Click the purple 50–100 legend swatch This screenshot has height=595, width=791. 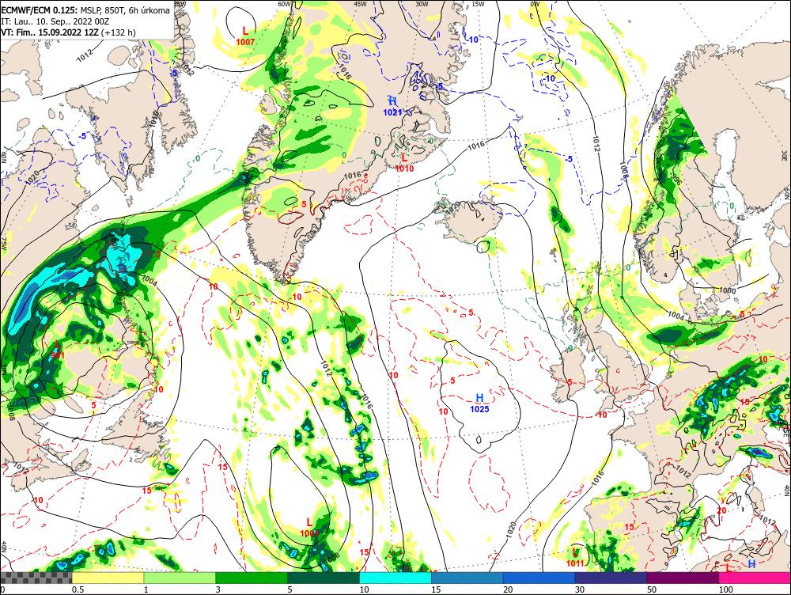[x=683, y=578]
